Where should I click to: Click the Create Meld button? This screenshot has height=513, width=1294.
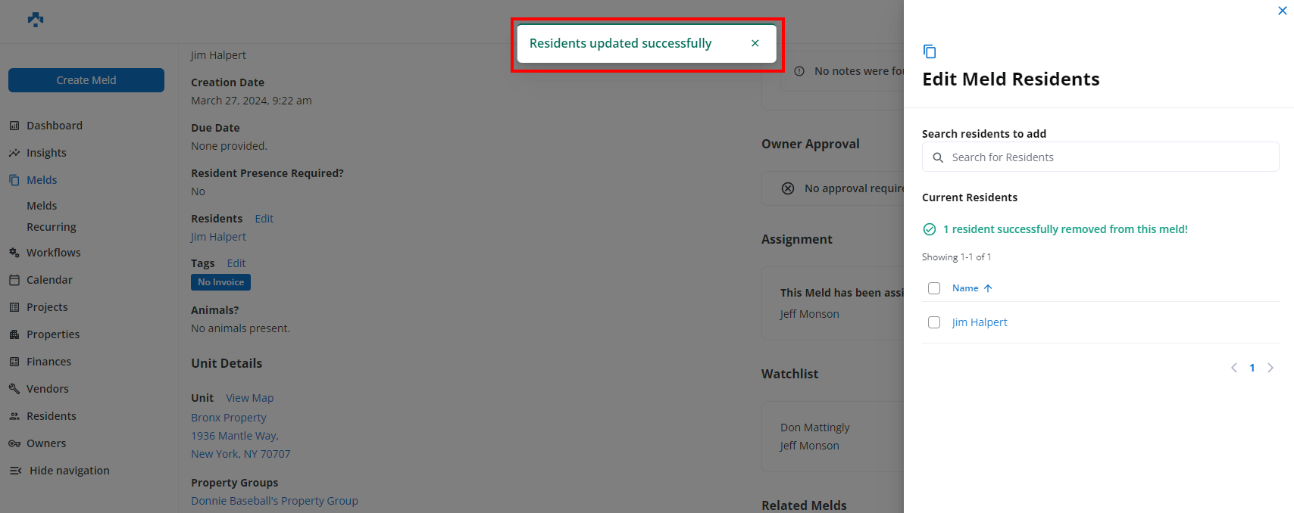pos(86,80)
